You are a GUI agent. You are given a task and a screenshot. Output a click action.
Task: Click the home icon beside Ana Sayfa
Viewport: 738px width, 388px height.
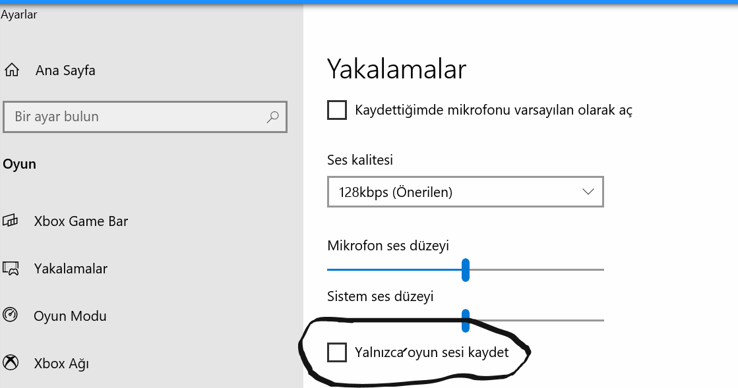[11, 70]
